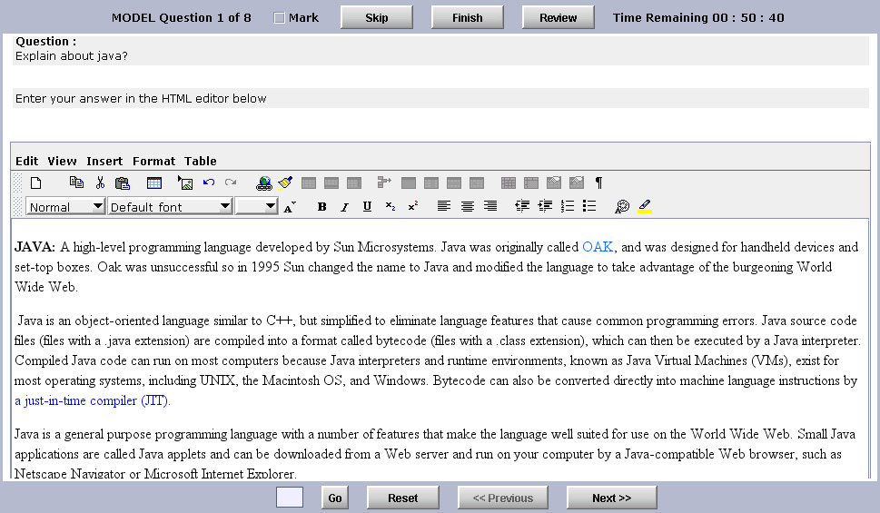Insert hyperlink using globe chain icon
The image size is (880, 513).
(x=263, y=183)
